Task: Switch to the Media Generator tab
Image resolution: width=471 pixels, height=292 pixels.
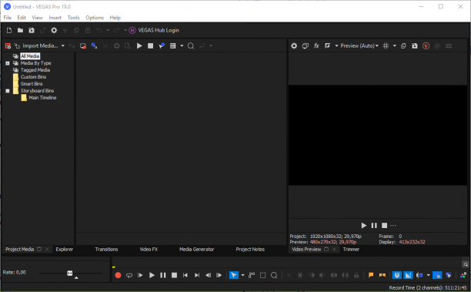Action: (x=196, y=250)
